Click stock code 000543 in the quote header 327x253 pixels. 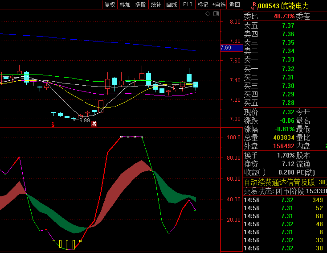[x=269, y=5]
